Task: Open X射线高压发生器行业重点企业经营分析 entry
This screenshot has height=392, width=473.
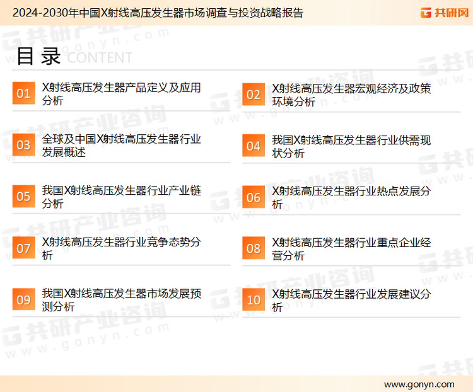Action: coord(351,248)
